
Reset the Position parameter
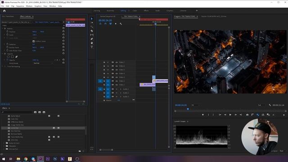coord(63,31)
